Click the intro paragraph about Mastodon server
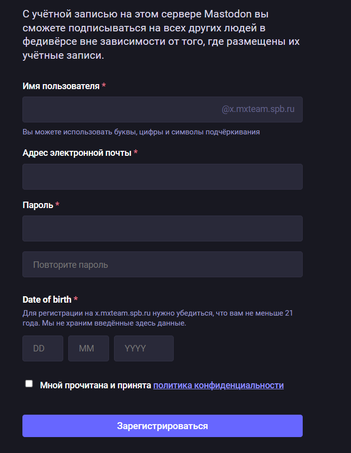Screen dimensions: 351x453 pyautogui.click(x=161, y=34)
